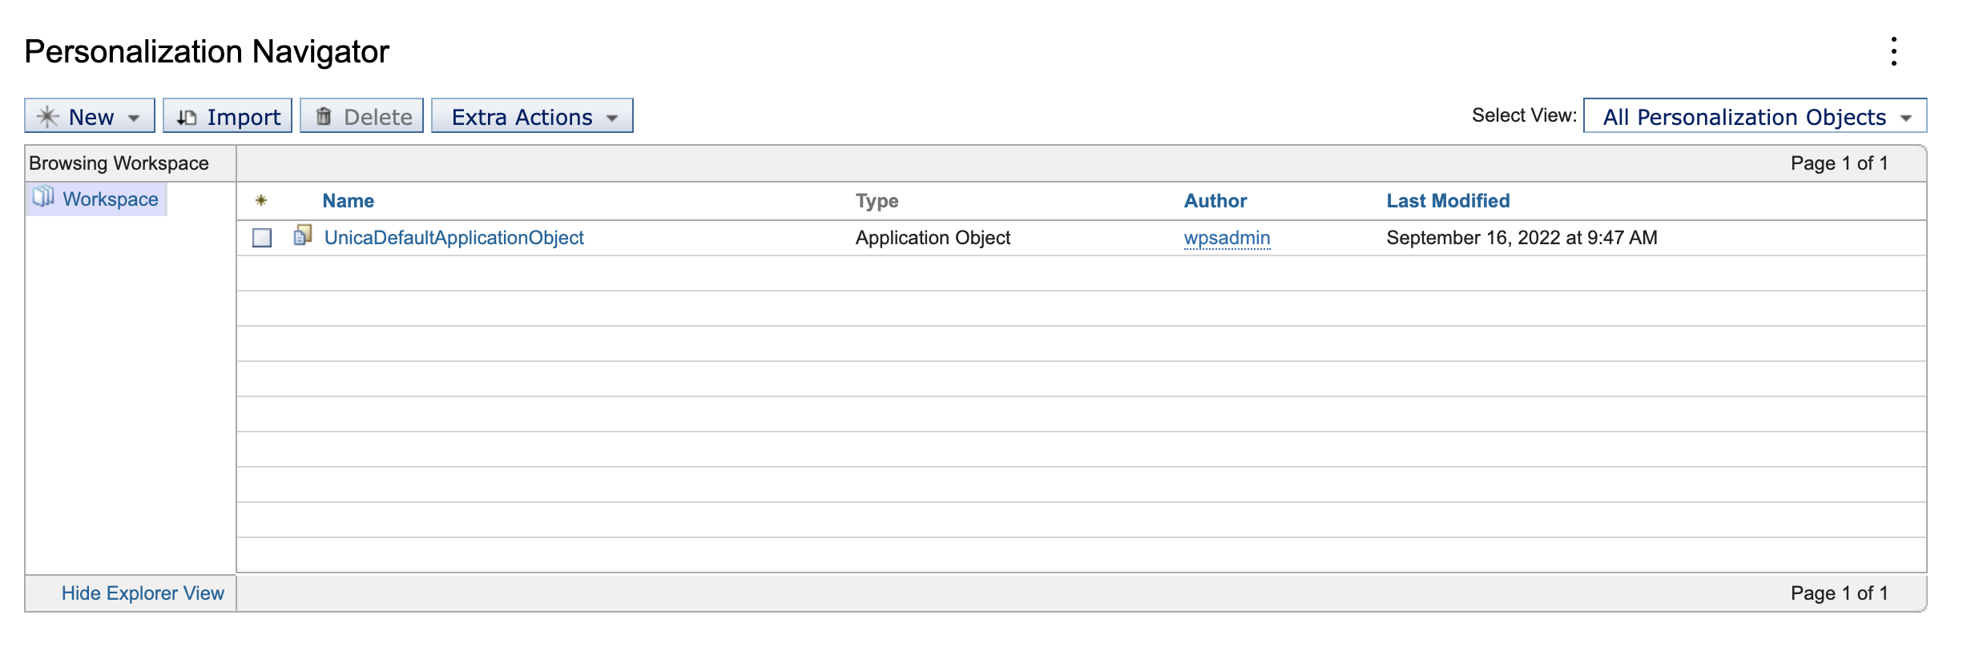This screenshot has width=1963, height=655.
Task: Expand the Extra Actions dropdown arrow
Action: (612, 118)
